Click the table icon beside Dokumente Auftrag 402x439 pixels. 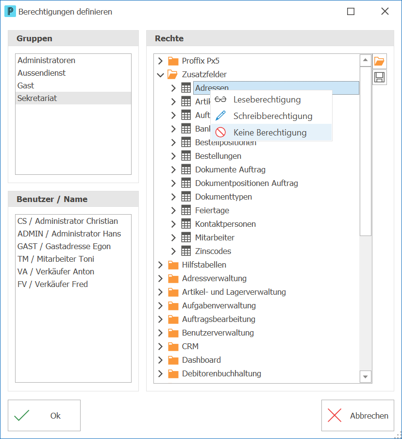pos(186,169)
